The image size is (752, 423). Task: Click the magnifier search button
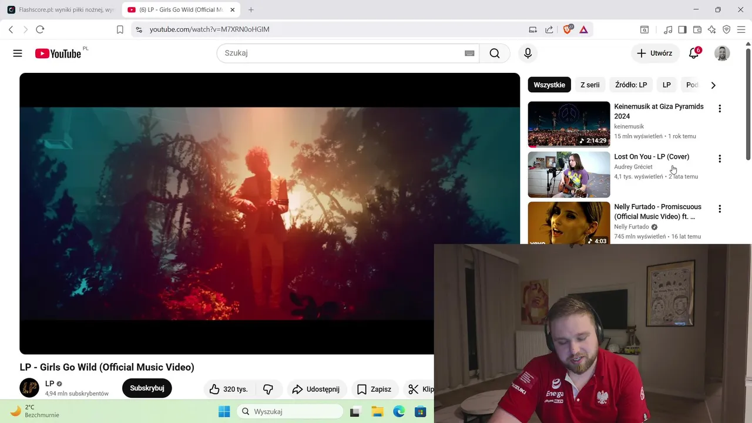point(495,53)
